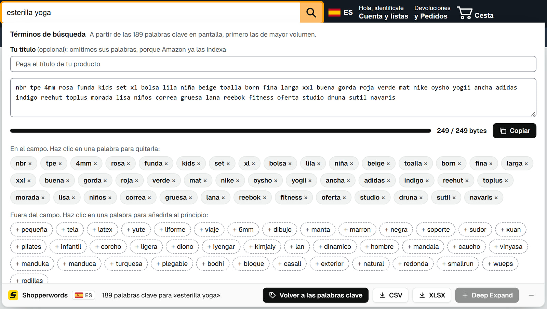Add the 'latex' keyword
547x309 pixels.
(102, 230)
